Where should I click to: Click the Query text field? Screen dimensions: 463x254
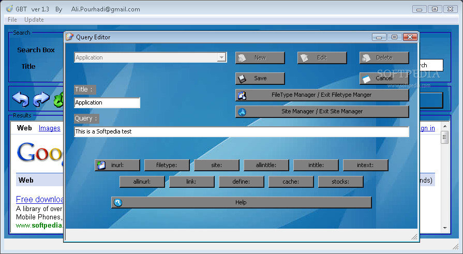coord(241,131)
